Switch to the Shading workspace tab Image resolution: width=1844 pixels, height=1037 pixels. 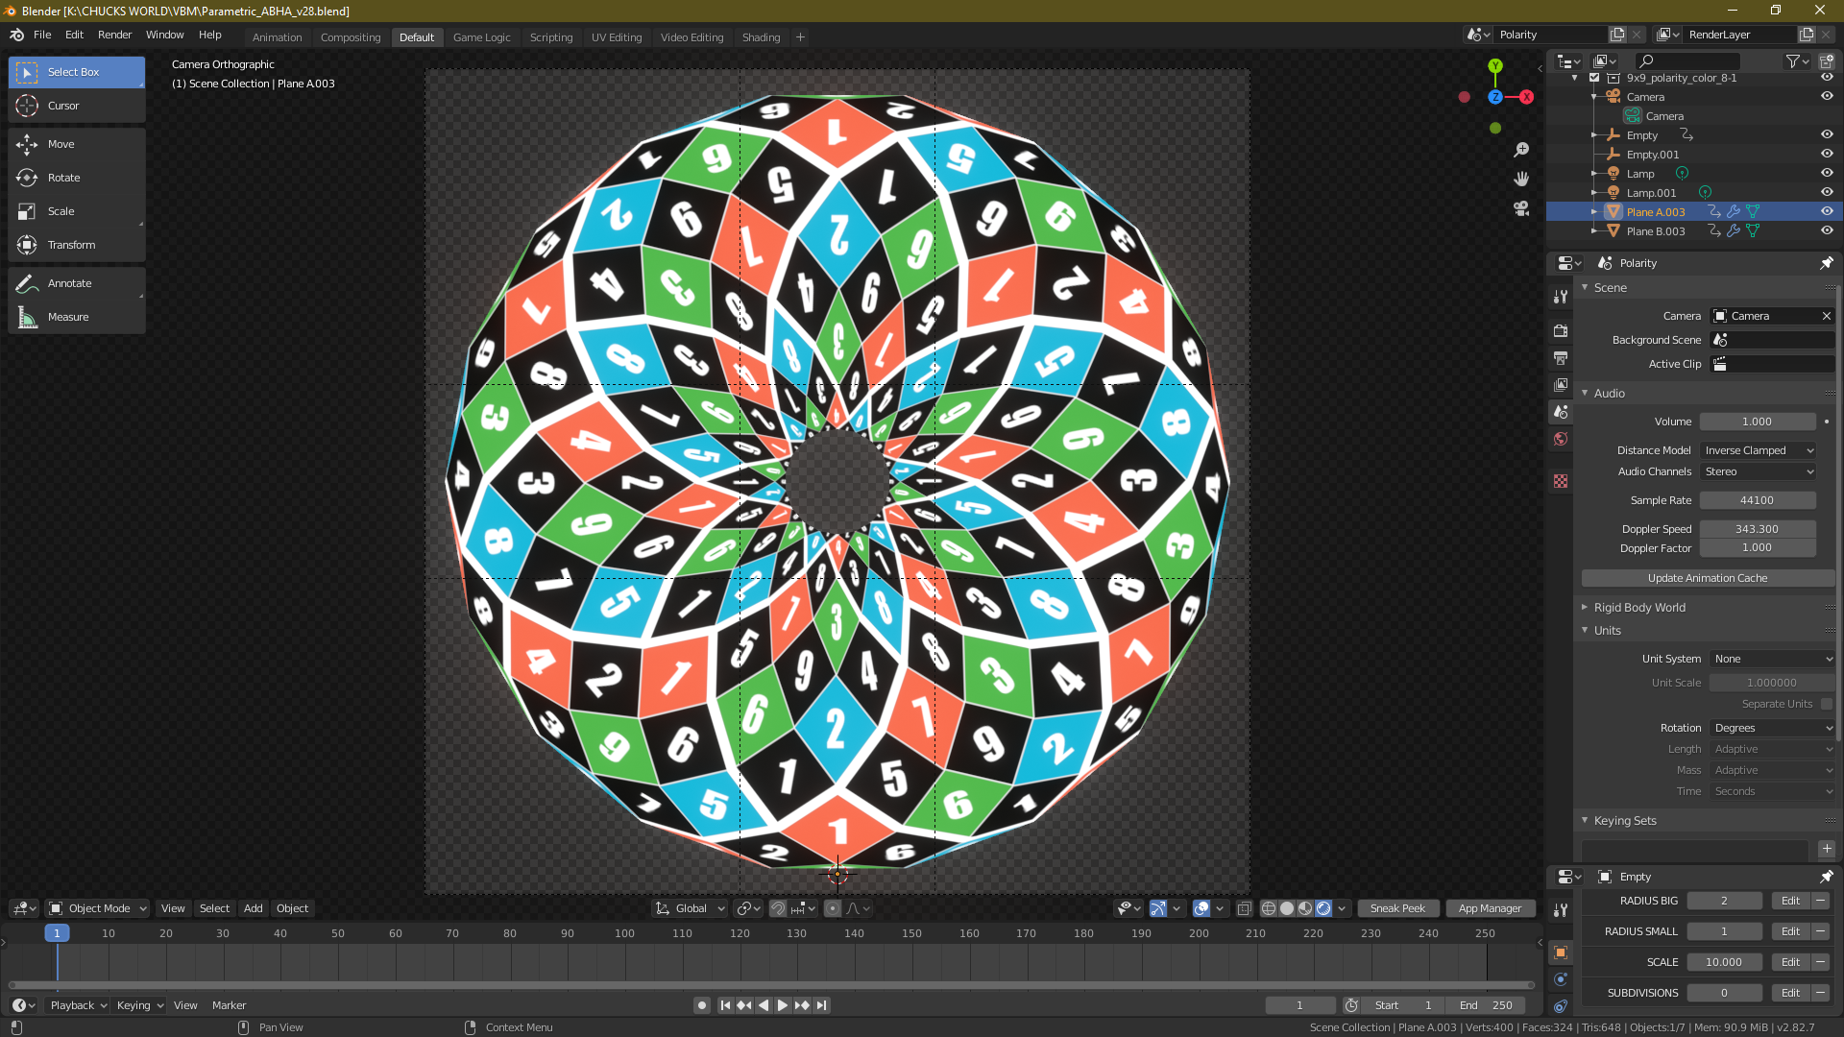760,37
